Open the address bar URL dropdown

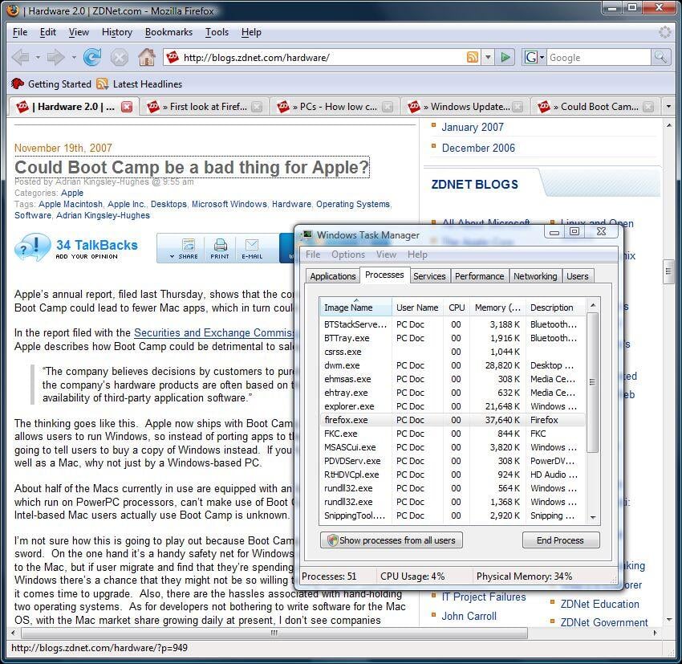coord(488,57)
